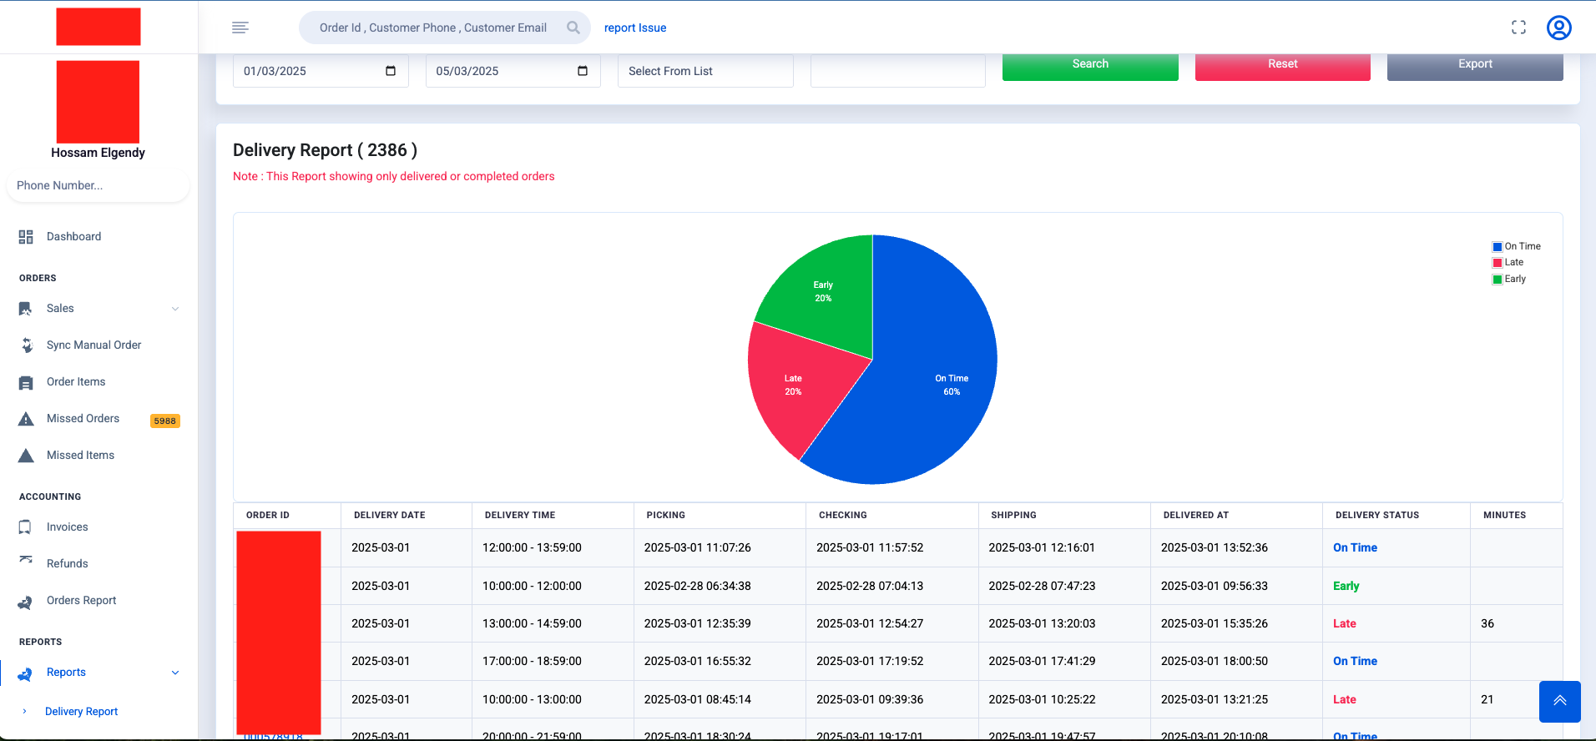The height and width of the screenshot is (741, 1596).
Task: Open the Dashboard menu item
Action: point(73,237)
